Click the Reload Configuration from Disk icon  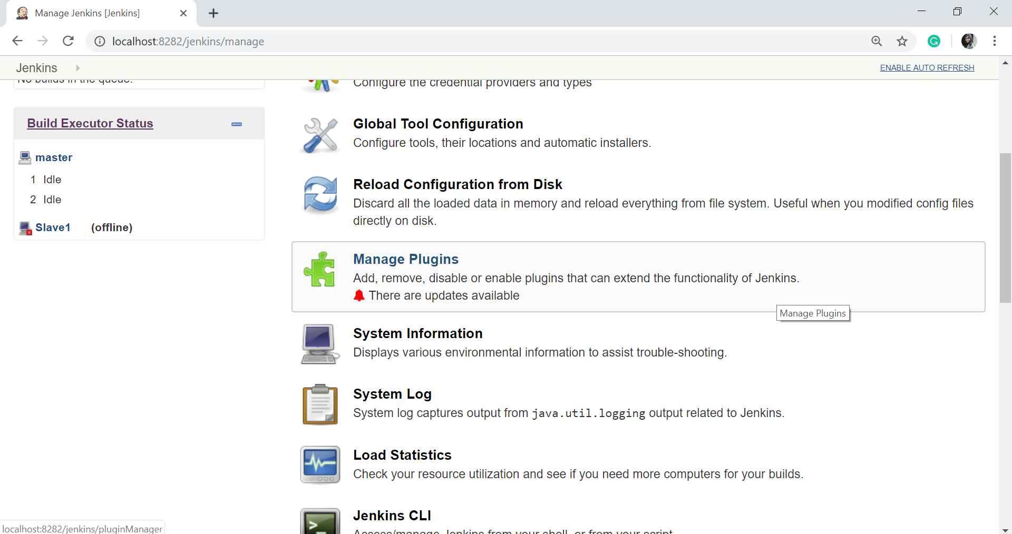pyautogui.click(x=320, y=195)
